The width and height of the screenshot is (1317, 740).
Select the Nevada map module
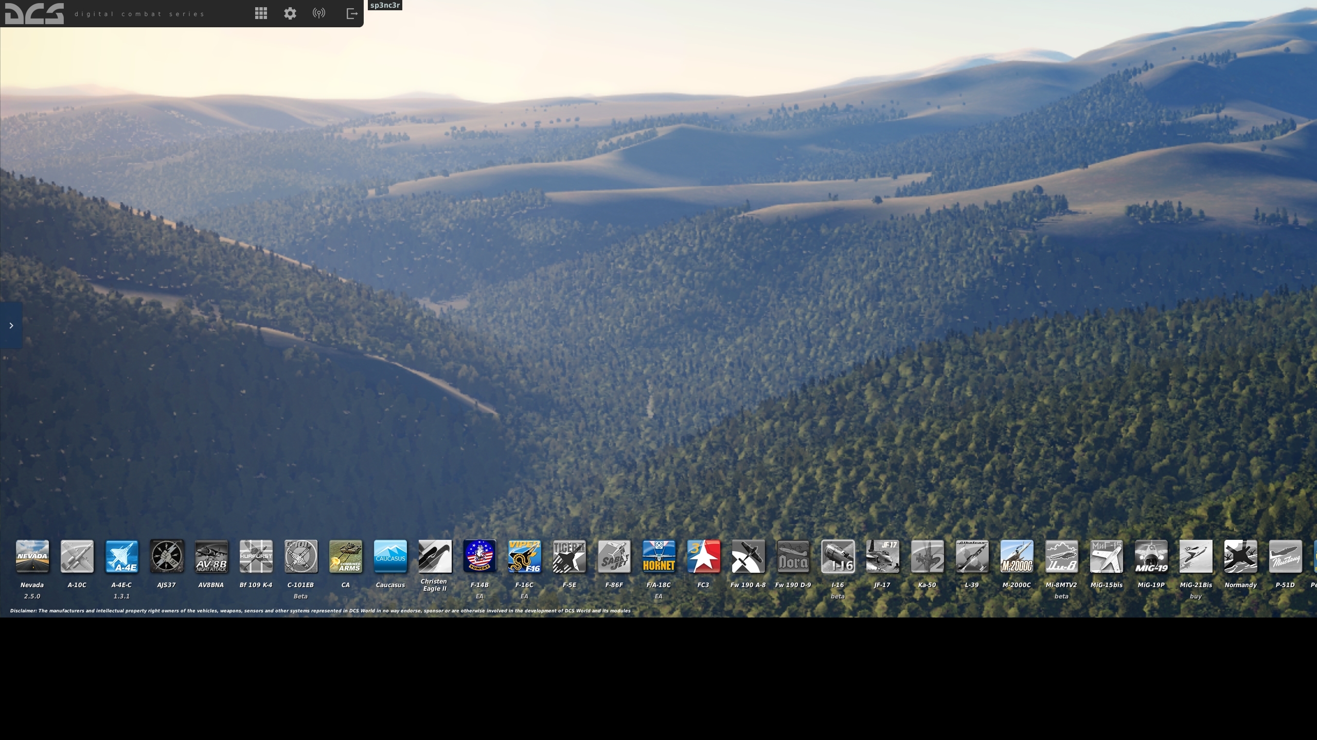pos(32,556)
